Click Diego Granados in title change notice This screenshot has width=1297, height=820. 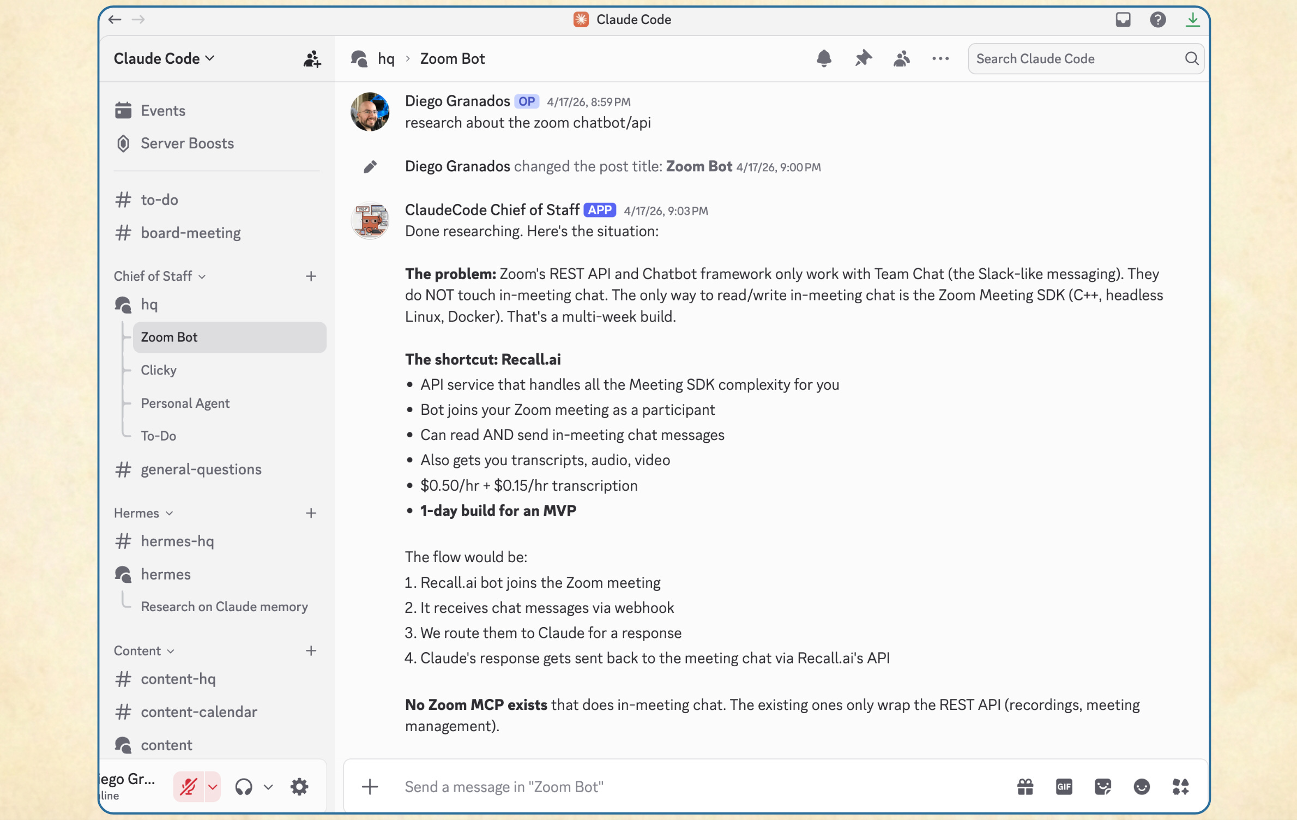pos(457,166)
